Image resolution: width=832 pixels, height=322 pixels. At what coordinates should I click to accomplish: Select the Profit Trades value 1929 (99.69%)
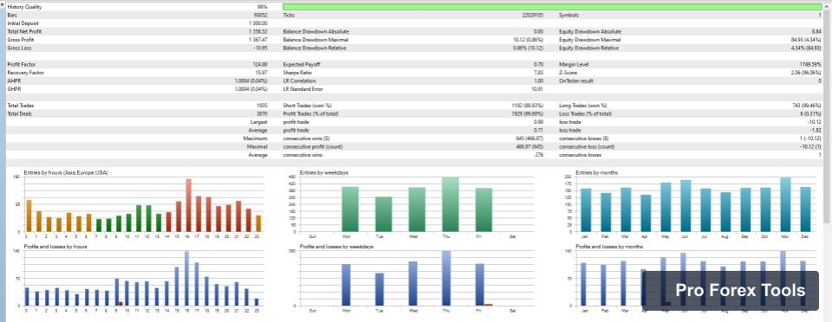[x=529, y=114]
